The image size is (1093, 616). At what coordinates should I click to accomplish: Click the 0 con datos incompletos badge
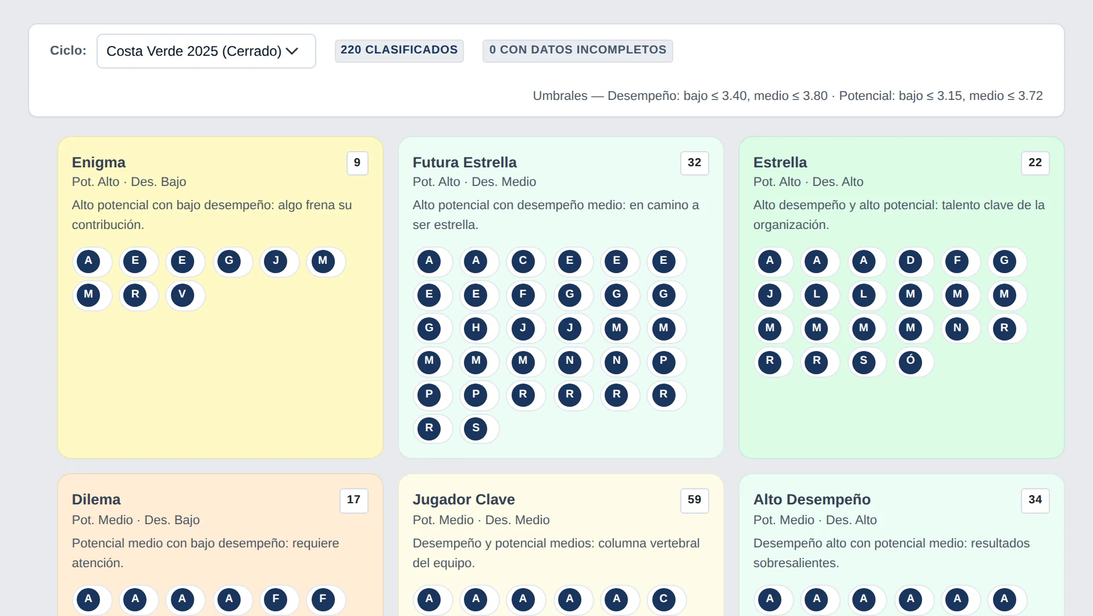[x=578, y=51]
